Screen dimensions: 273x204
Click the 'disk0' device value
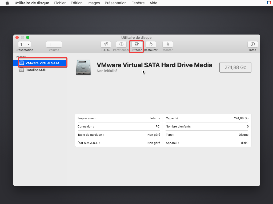(x=245, y=143)
